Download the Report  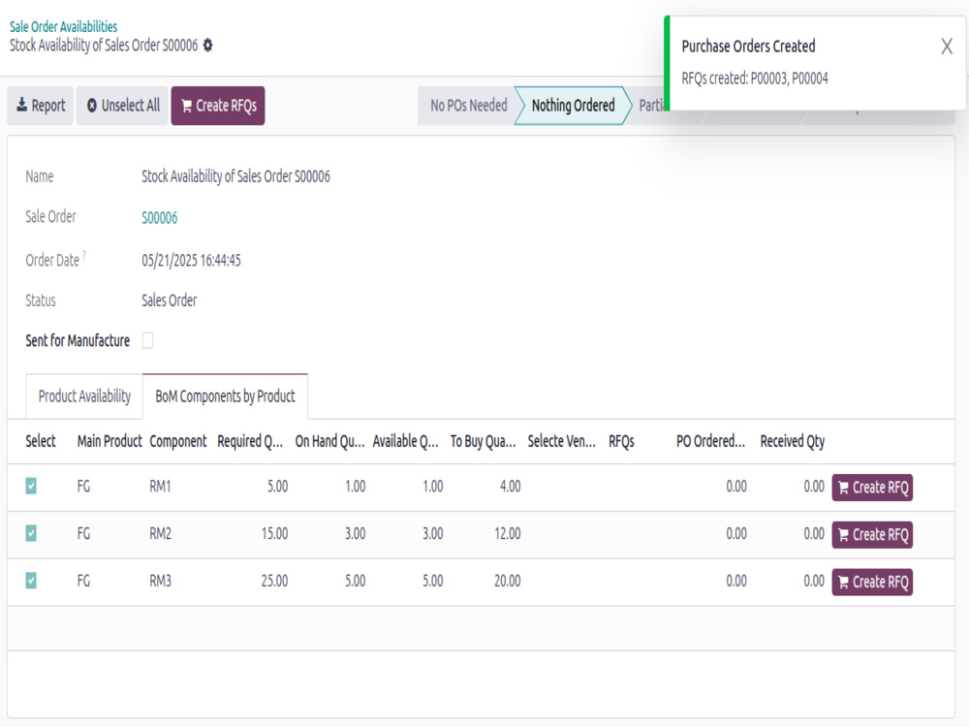pos(40,106)
